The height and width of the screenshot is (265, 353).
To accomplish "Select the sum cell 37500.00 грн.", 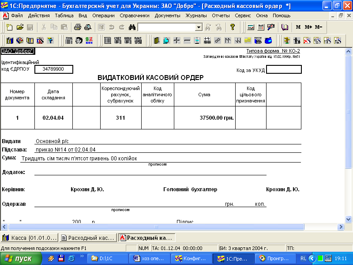I will [205, 117].
